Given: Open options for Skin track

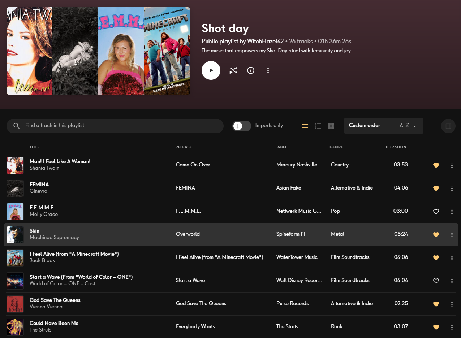Looking at the screenshot, I should point(452,235).
